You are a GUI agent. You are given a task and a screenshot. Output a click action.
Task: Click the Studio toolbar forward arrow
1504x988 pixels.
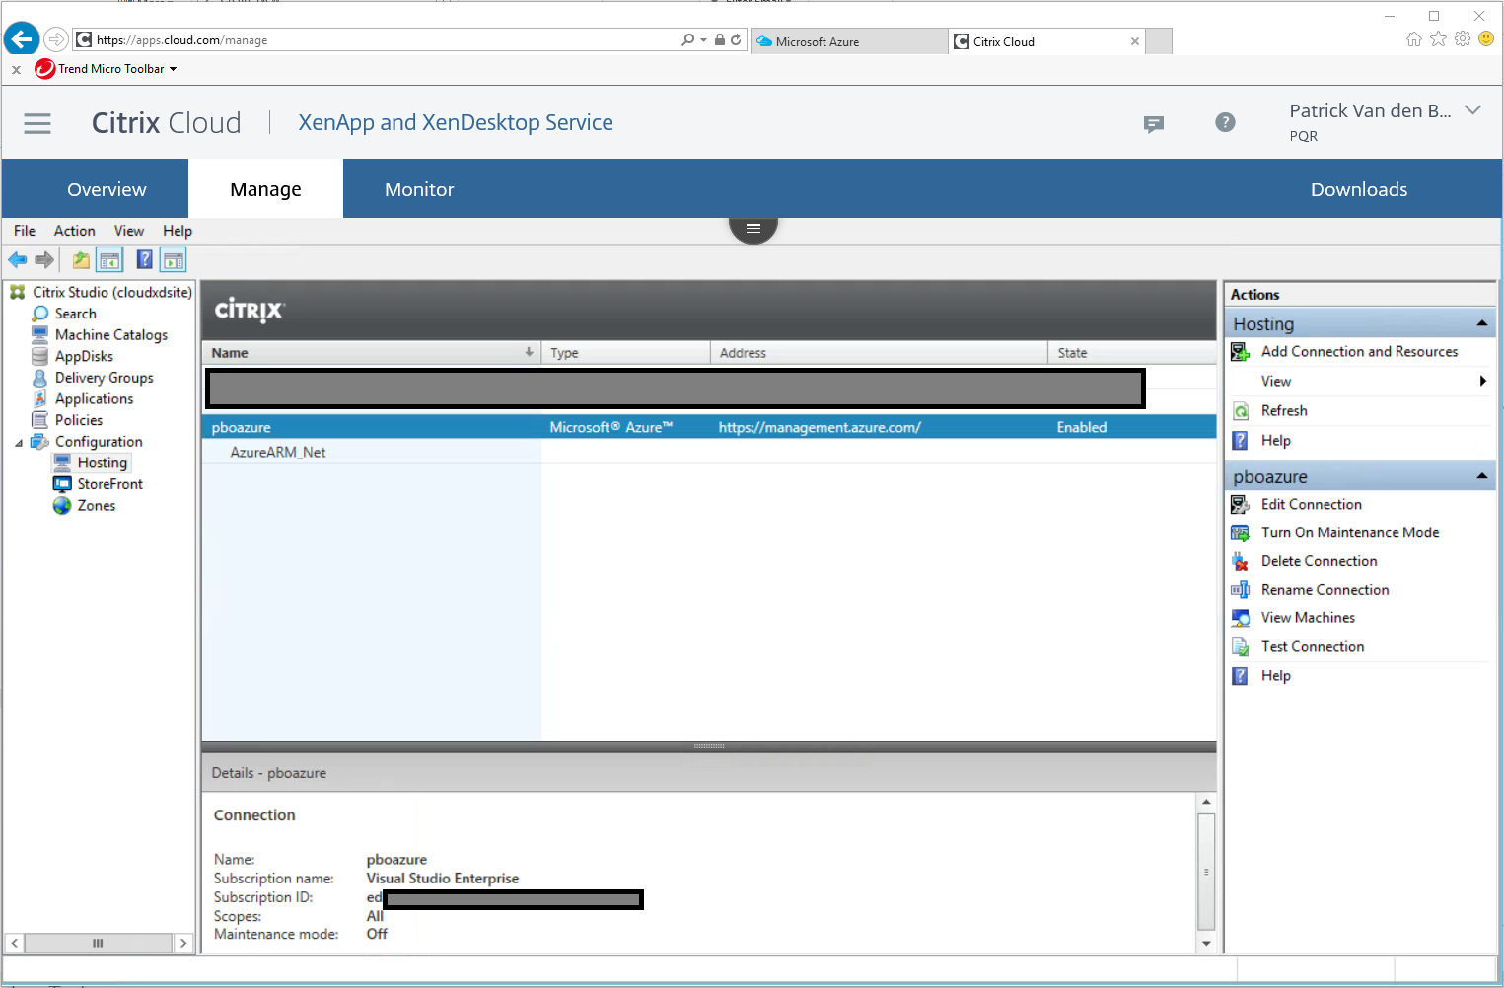point(44,260)
